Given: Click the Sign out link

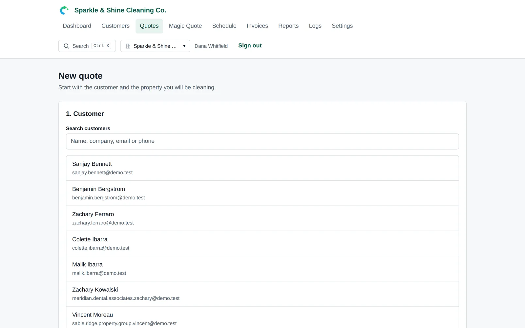Looking at the screenshot, I should [250, 46].
